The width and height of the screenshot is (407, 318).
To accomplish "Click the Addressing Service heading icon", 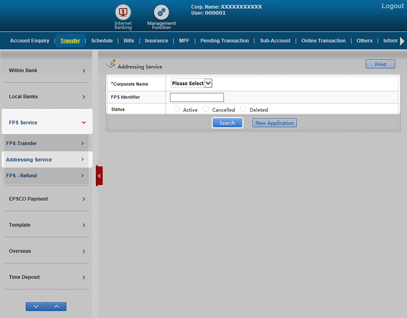I will (x=111, y=64).
